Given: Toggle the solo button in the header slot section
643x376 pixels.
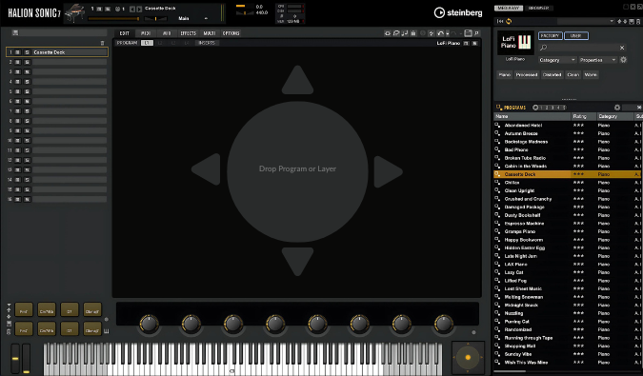Looking at the screenshot, I should (108, 9).
